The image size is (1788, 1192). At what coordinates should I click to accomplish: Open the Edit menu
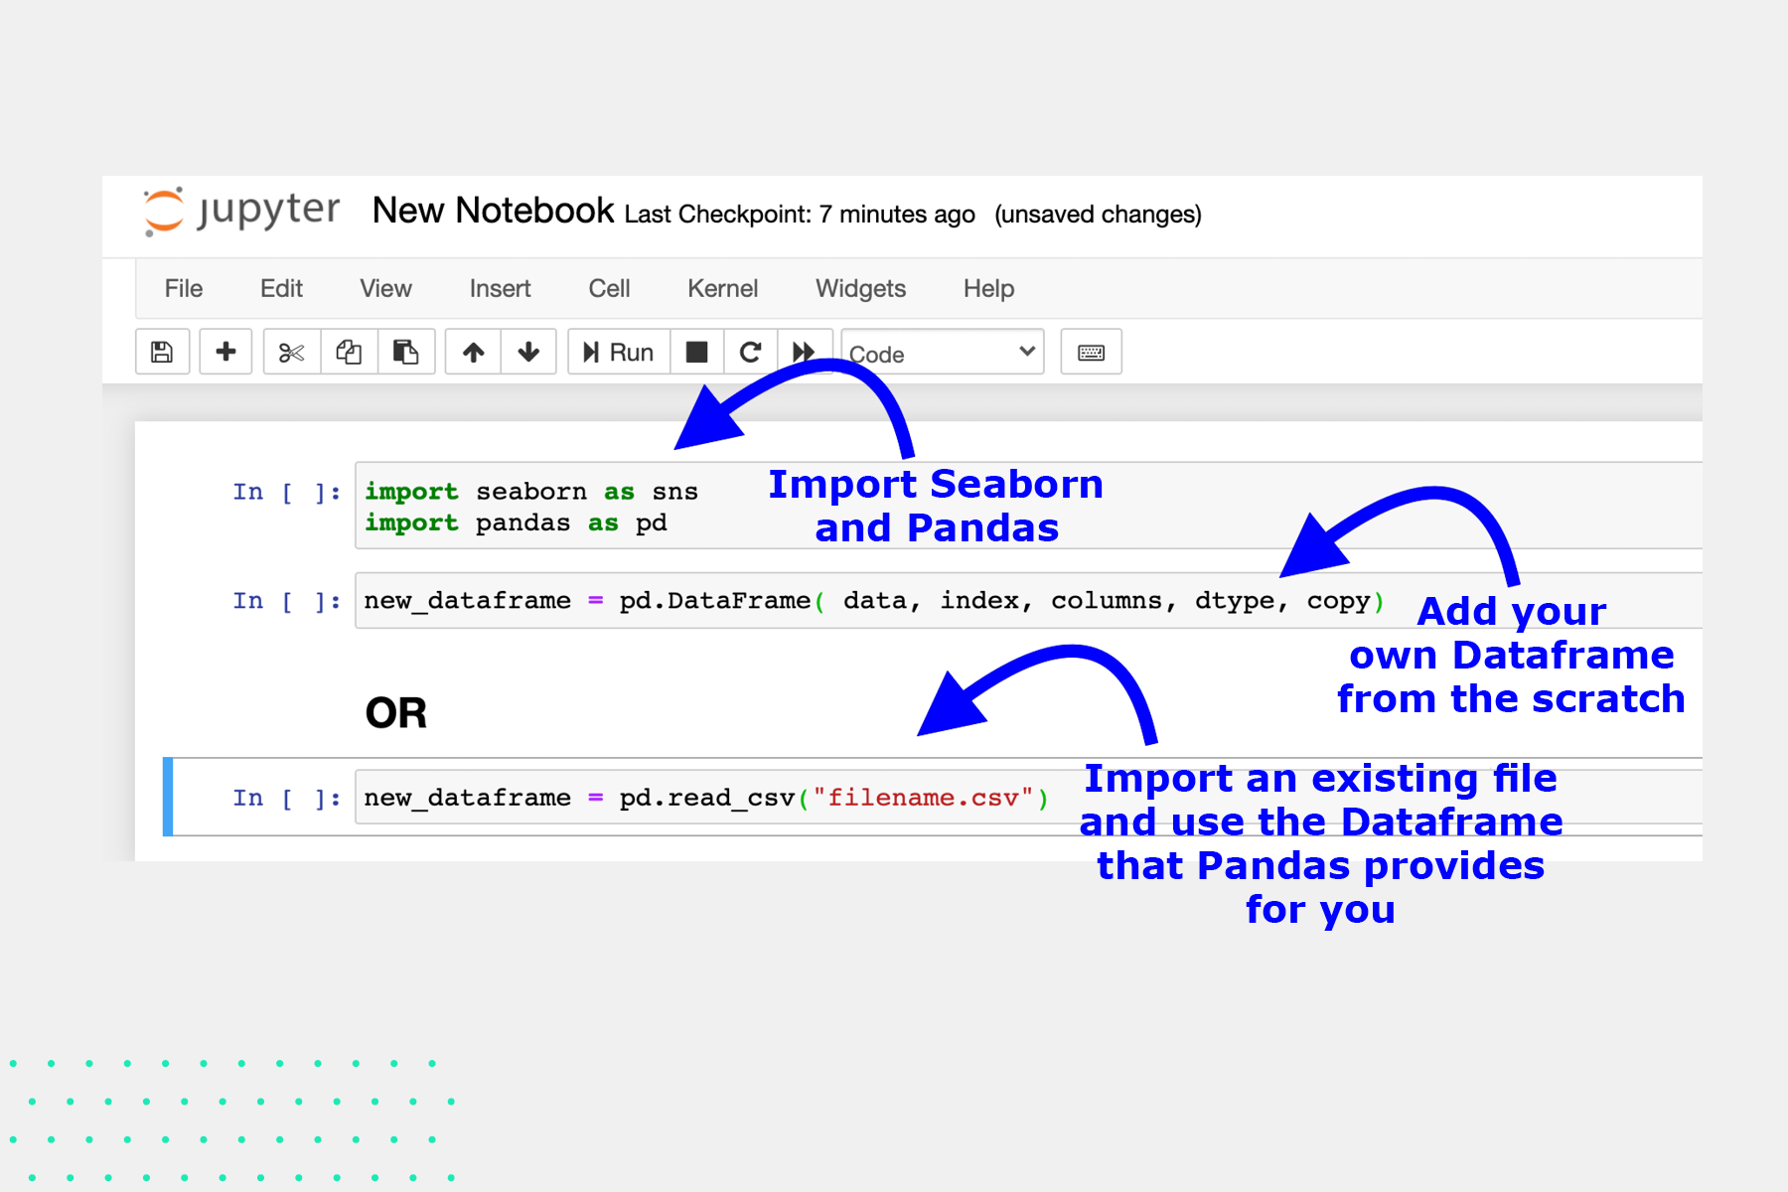(x=281, y=288)
